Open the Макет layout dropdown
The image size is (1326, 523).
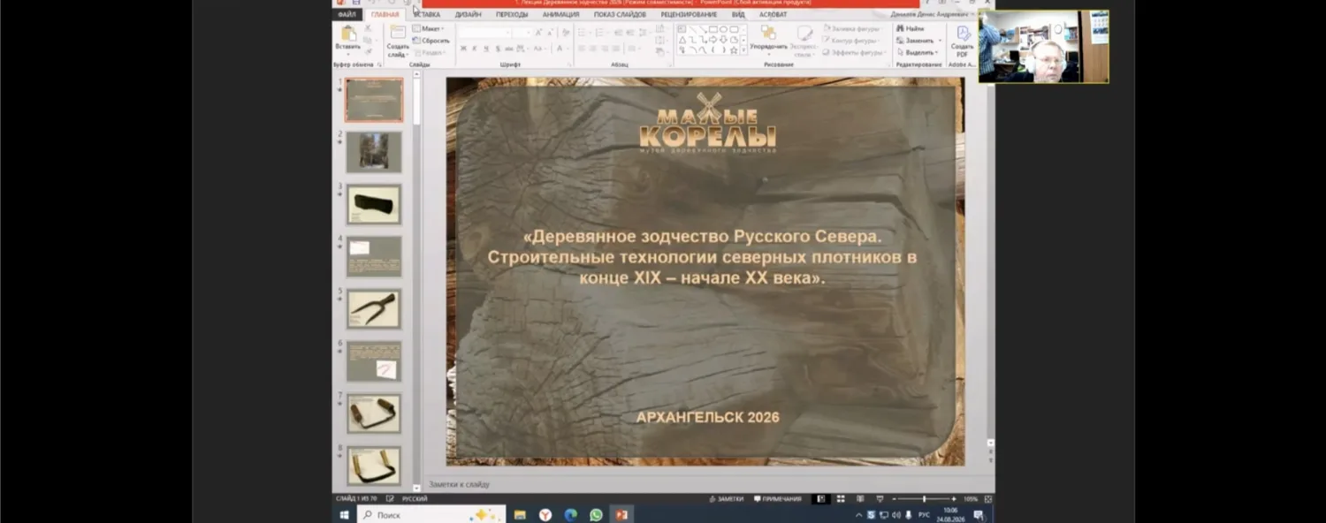pyautogui.click(x=427, y=28)
